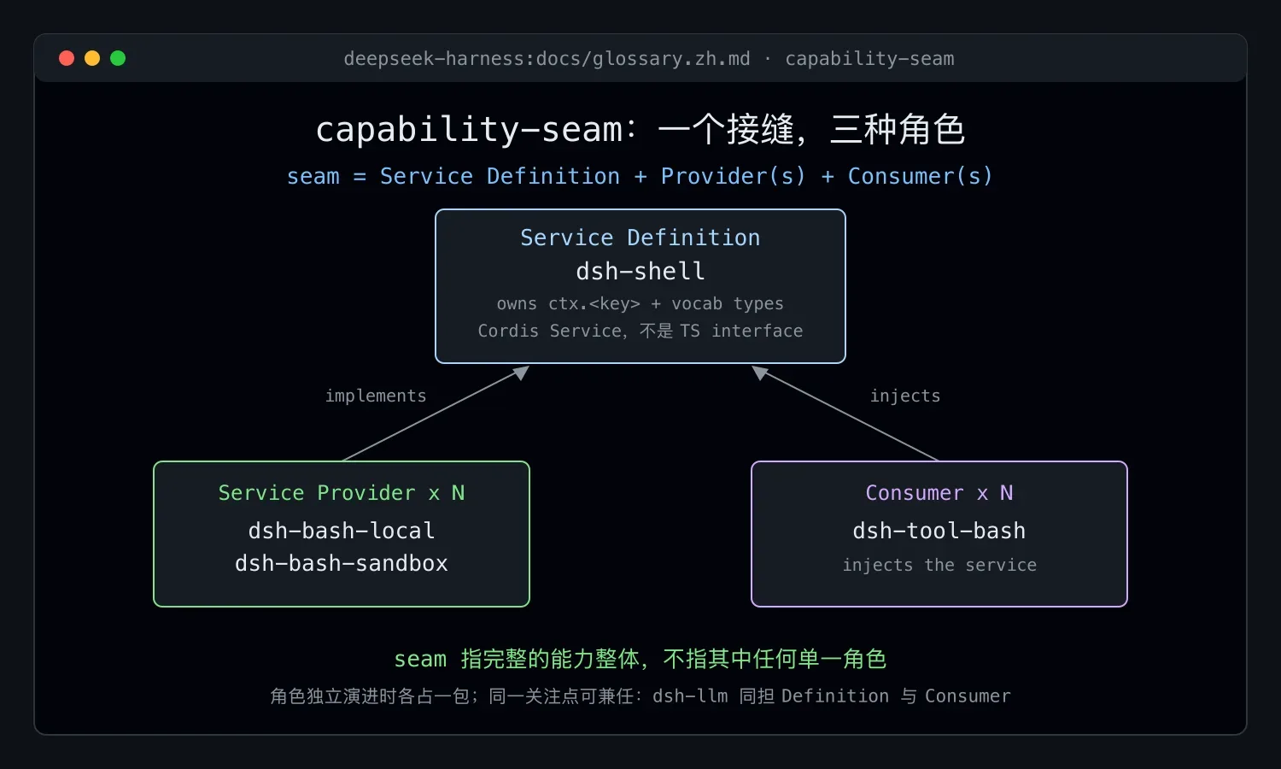Click the 'Service Provider x N' box title
This screenshot has width=1281, height=769.
342,493
